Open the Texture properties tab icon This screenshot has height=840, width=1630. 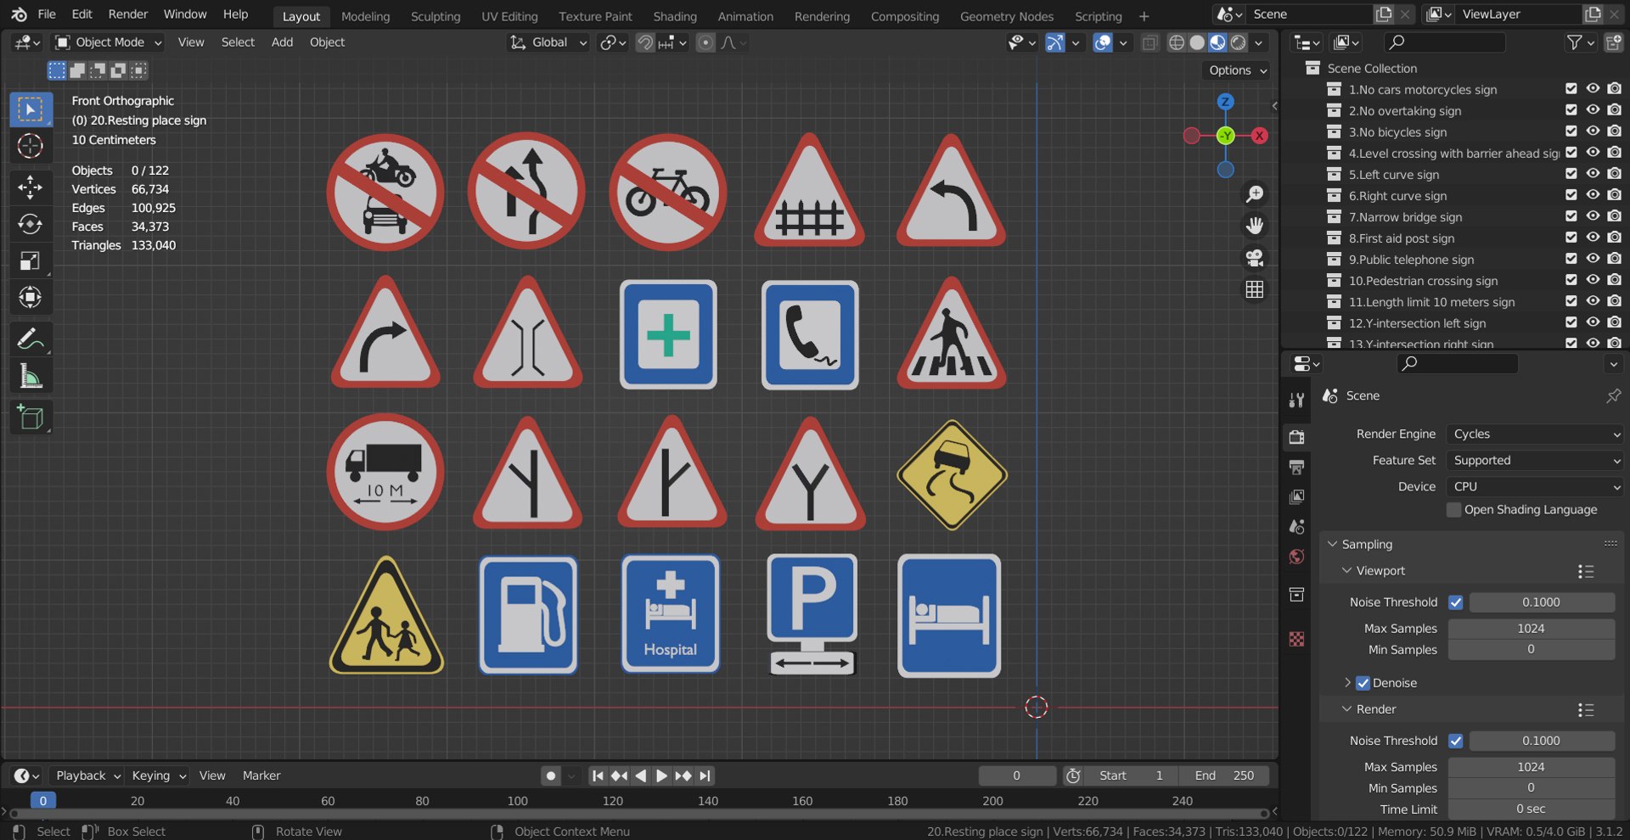click(x=1296, y=639)
